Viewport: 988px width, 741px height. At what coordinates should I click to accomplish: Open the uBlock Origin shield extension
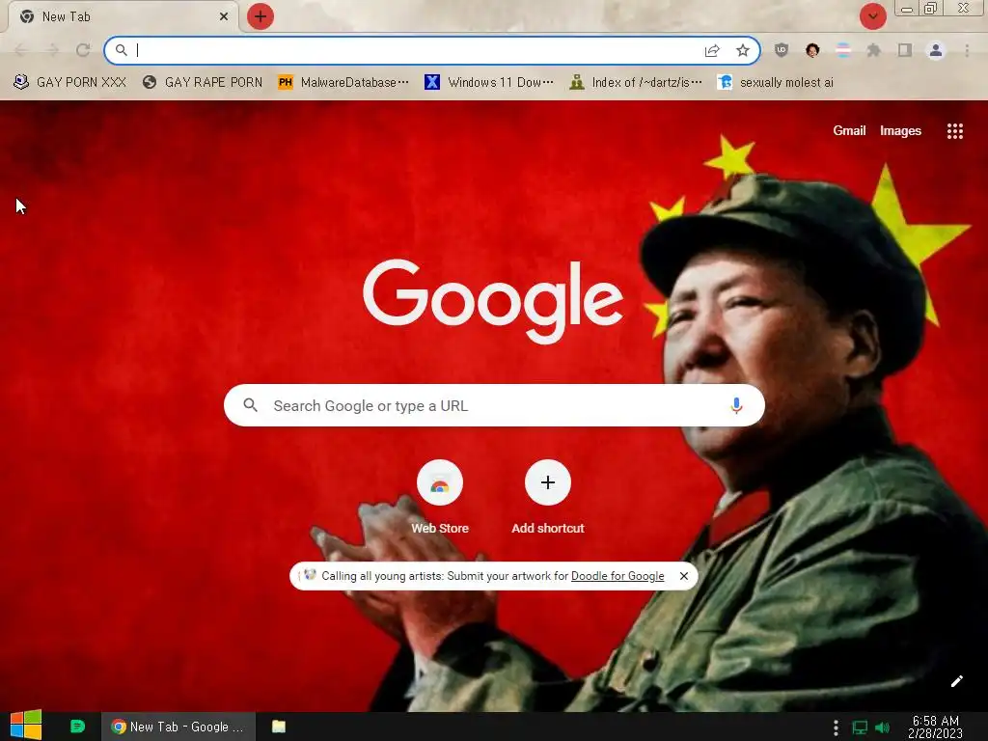tap(782, 50)
